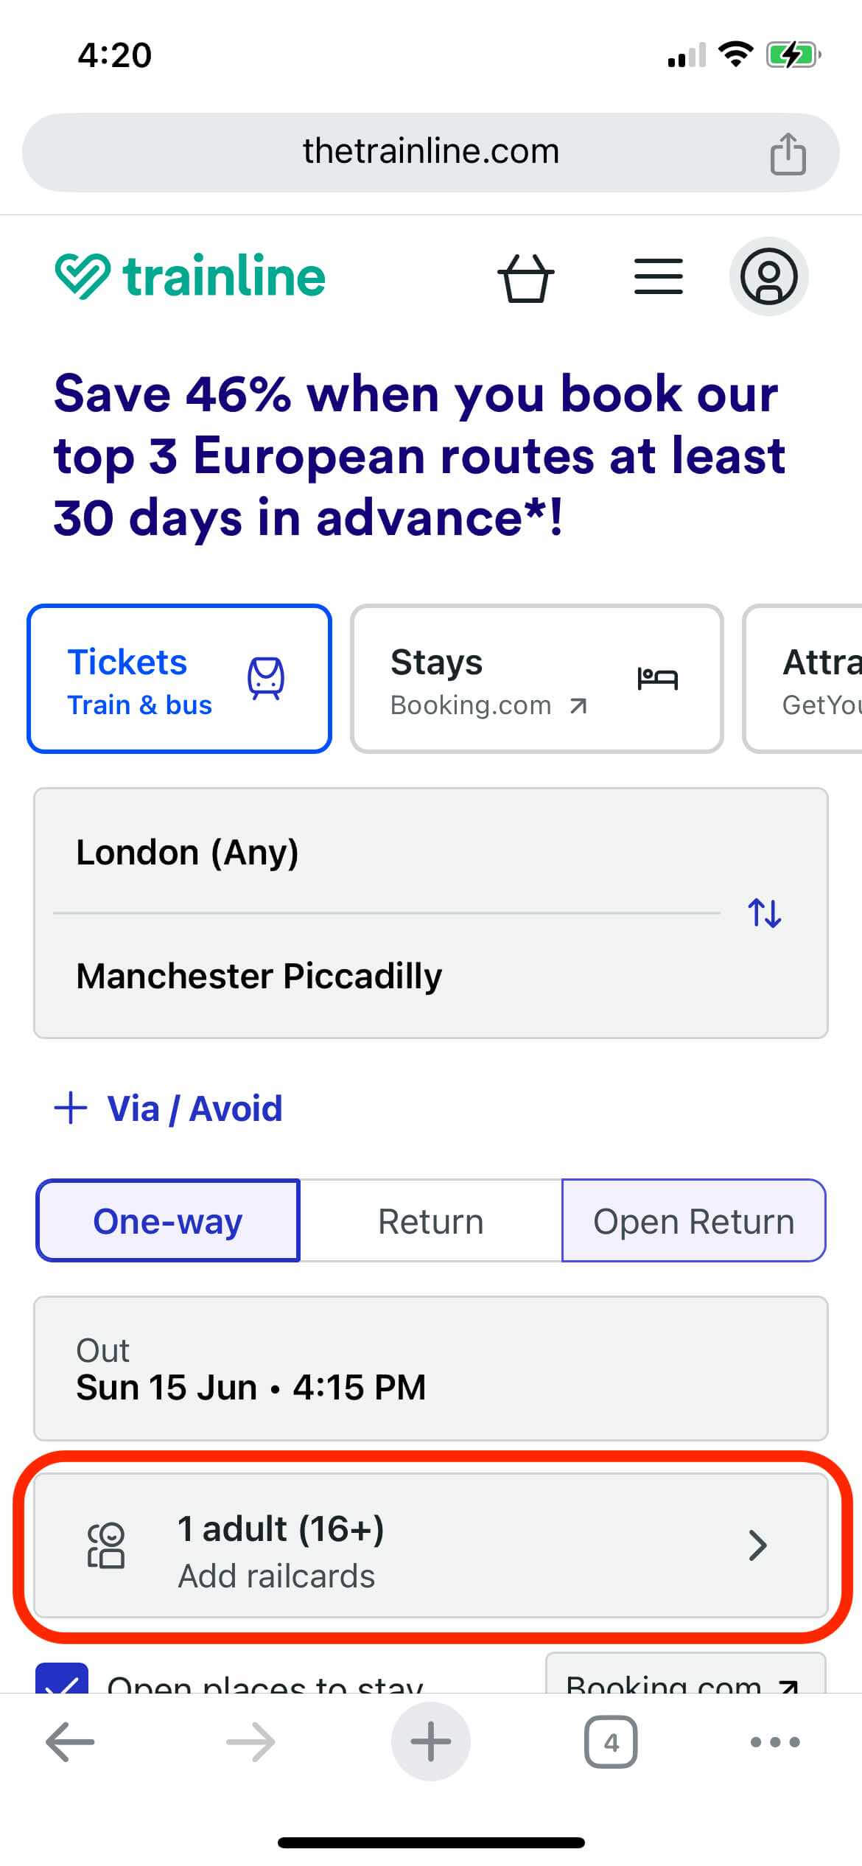
Task: Click the Trainline logo
Action: (x=190, y=277)
